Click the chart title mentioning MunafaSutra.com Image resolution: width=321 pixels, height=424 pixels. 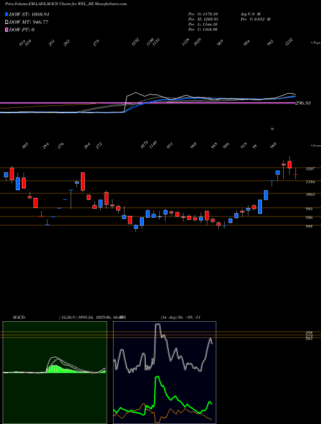[66, 4]
